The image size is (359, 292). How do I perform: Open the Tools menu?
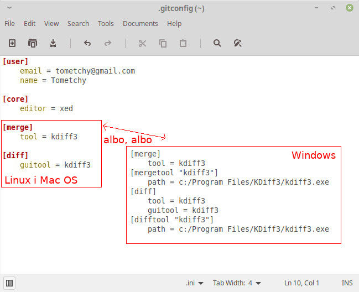[x=106, y=24]
